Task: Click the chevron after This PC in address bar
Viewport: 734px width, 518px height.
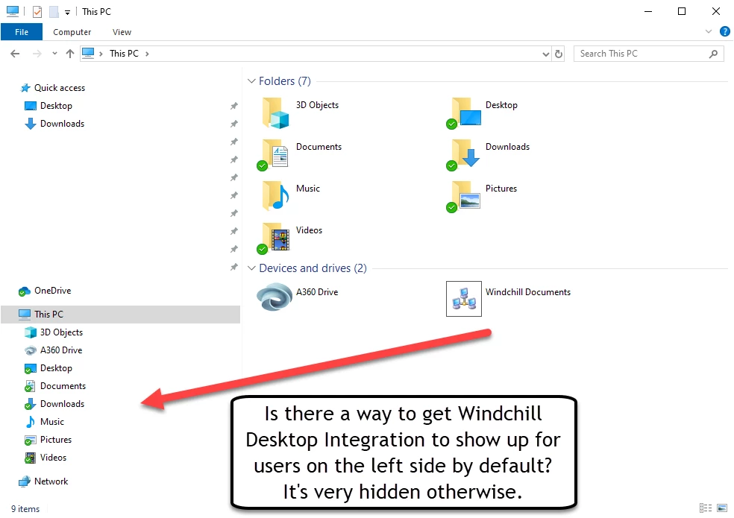Action: pos(147,54)
